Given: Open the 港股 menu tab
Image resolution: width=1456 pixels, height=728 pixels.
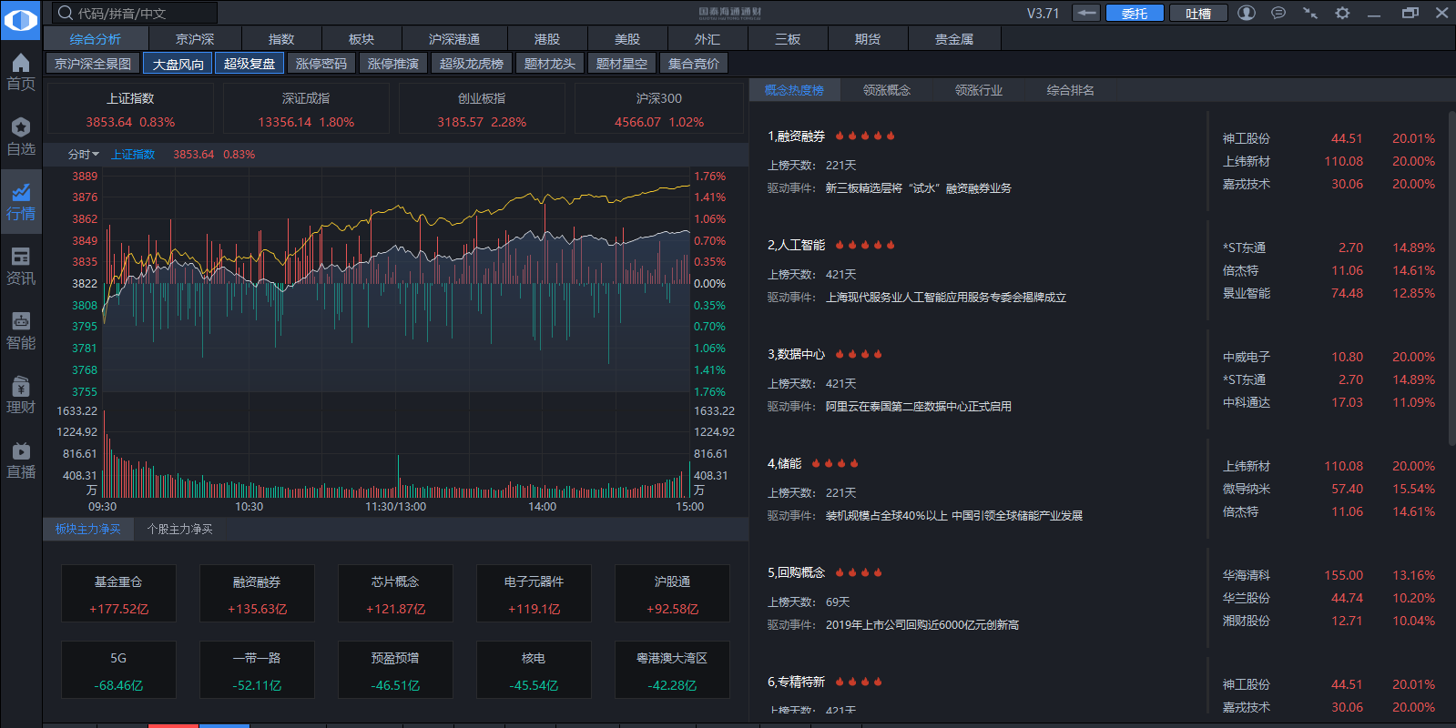Looking at the screenshot, I should (546, 39).
